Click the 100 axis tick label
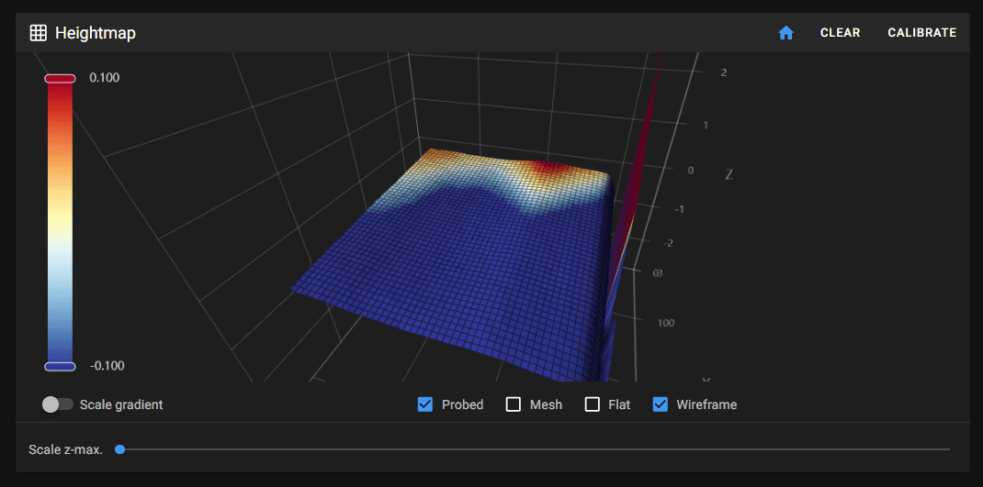This screenshot has width=983, height=487. click(x=666, y=323)
